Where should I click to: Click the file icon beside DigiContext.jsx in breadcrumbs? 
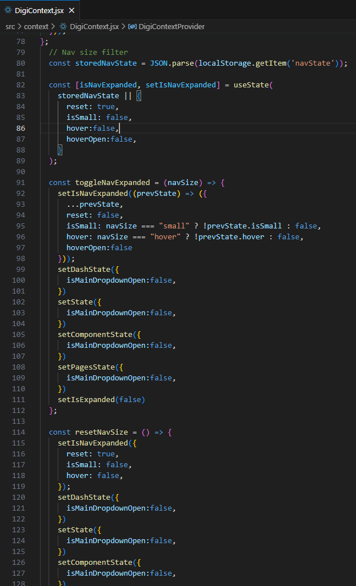tap(63, 26)
